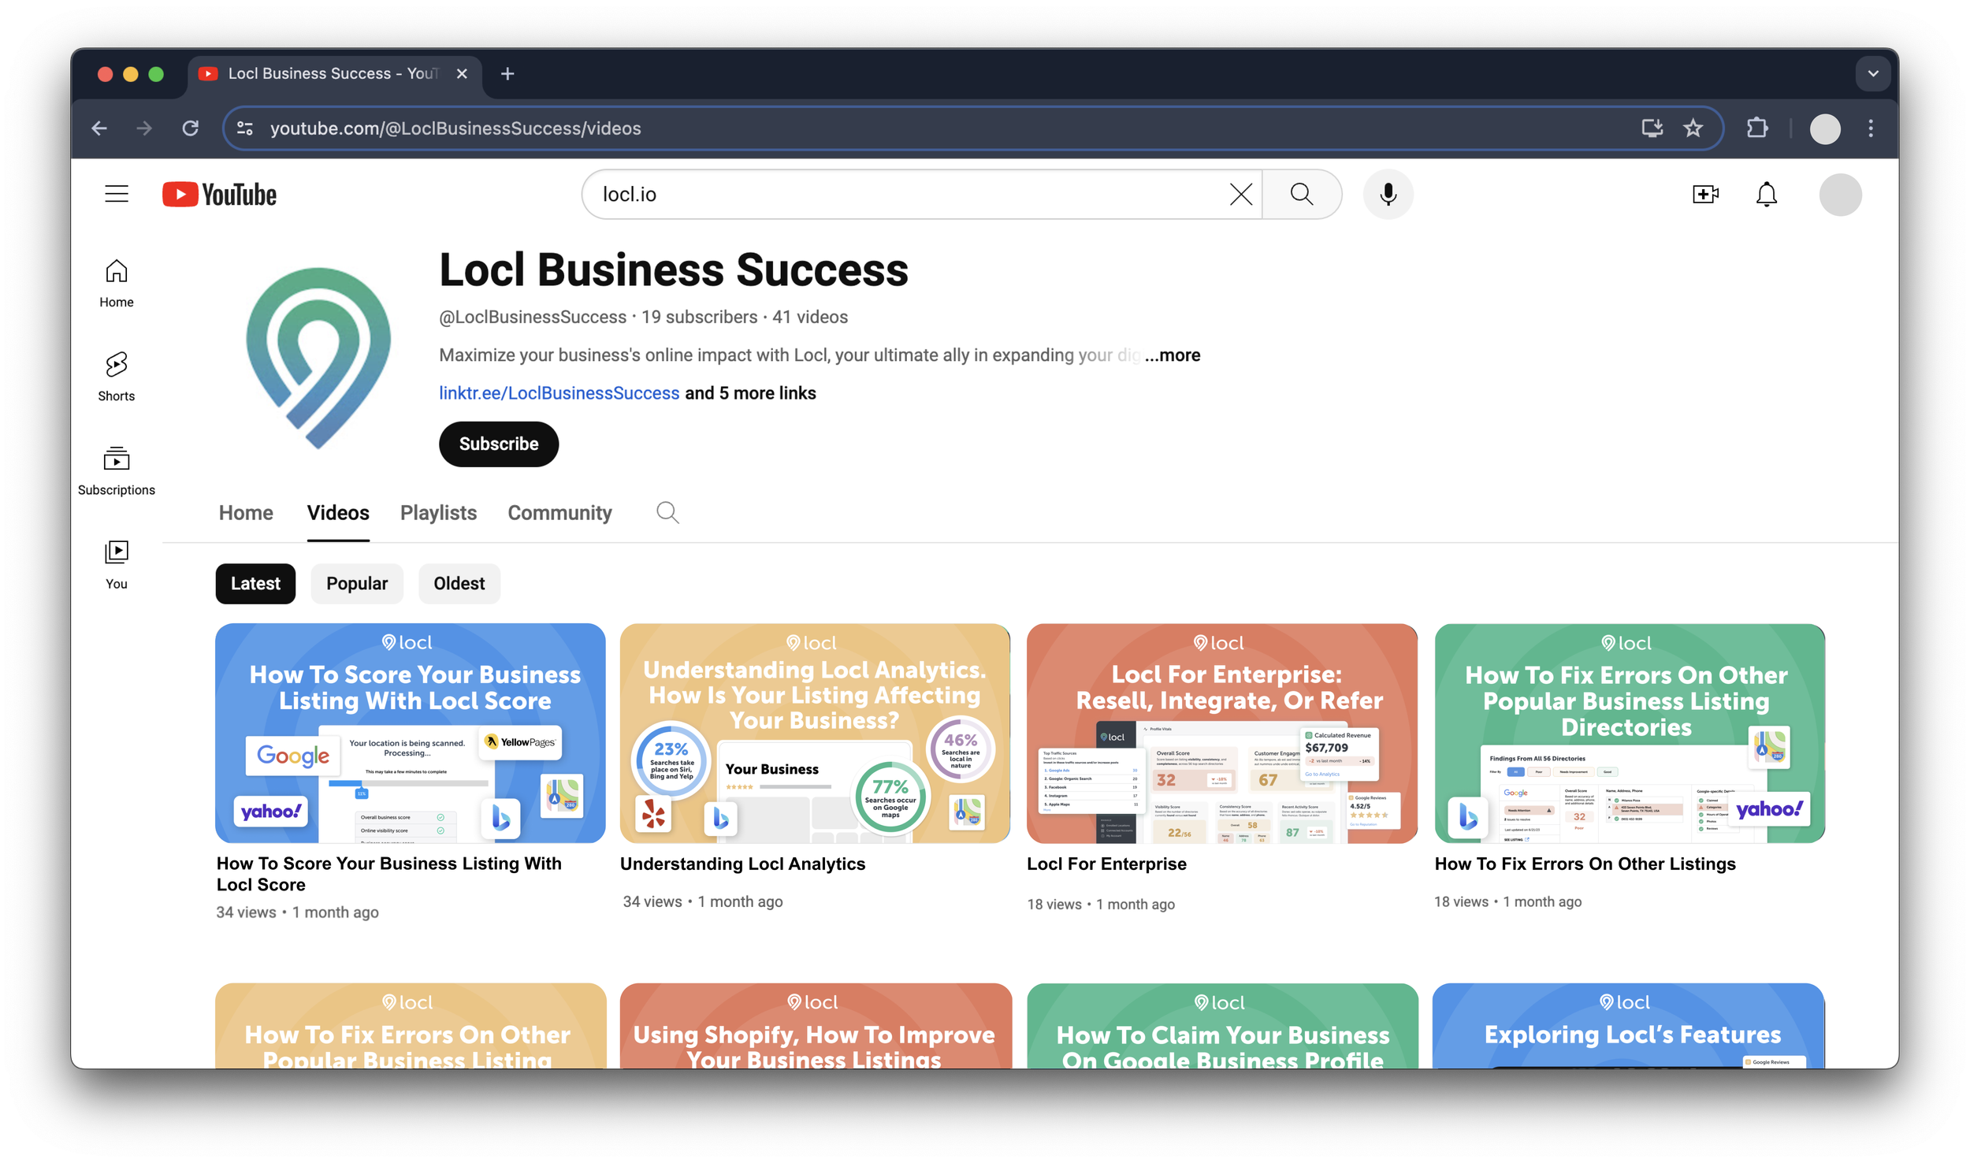Open the linktr.ee/LoclBusinessSuccess link
This screenshot has height=1163, width=1970.
click(x=559, y=392)
